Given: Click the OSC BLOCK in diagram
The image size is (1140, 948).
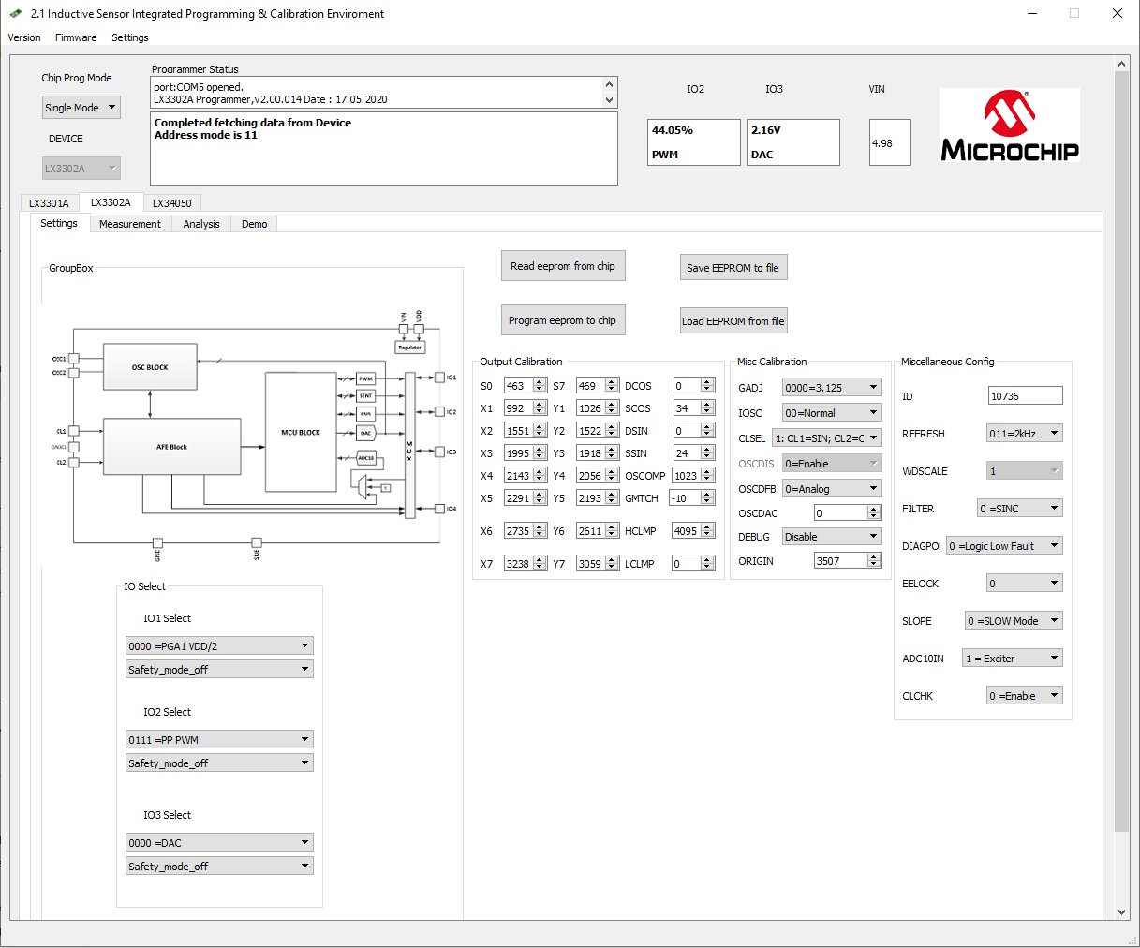Looking at the screenshot, I should pyautogui.click(x=150, y=367).
